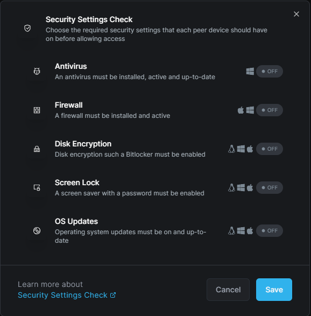Click the Disk Encryption lock icon
Viewport: 311px width, 316px height.
pos(37,149)
